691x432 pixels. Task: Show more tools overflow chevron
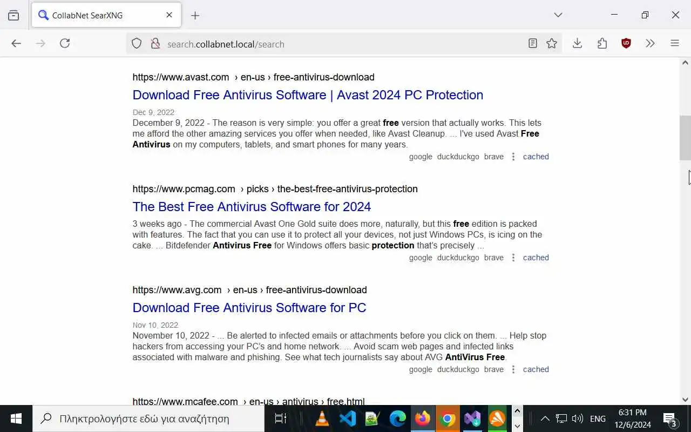pos(651,44)
